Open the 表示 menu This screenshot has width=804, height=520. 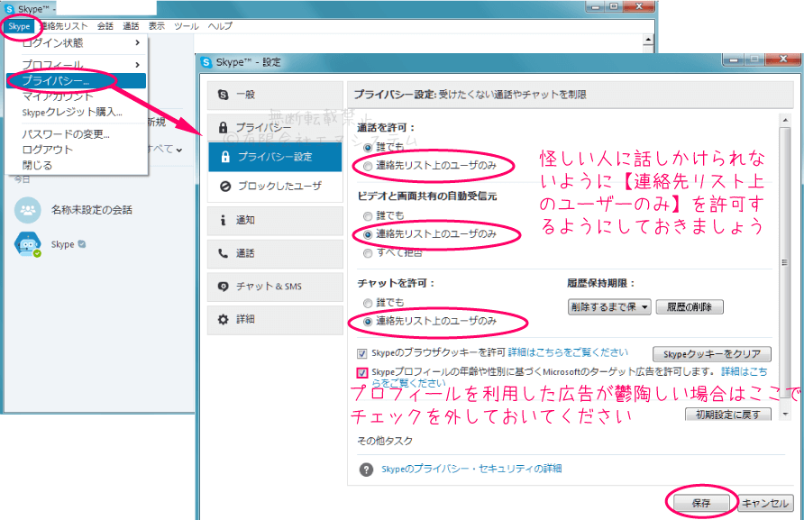[157, 26]
